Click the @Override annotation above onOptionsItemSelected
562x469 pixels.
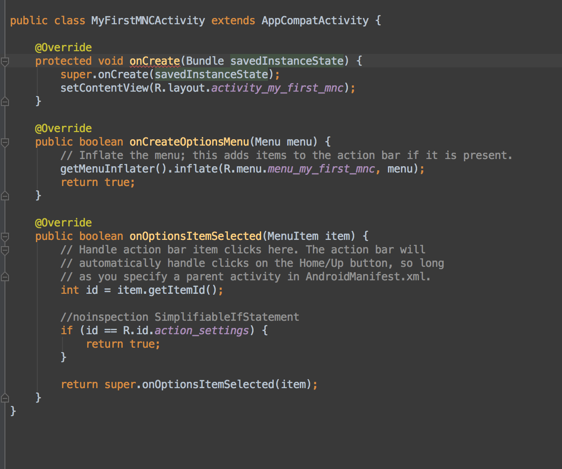pyautogui.click(x=63, y=223)
